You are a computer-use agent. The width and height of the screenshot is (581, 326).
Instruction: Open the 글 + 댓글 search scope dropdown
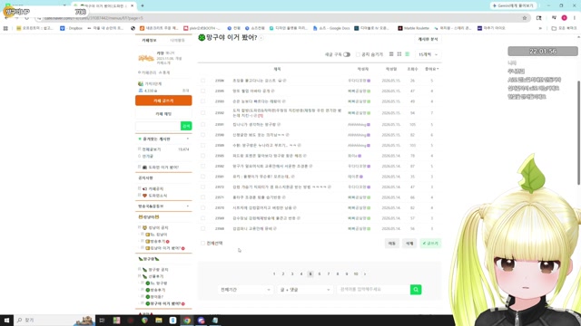click(x=305, y=290)
